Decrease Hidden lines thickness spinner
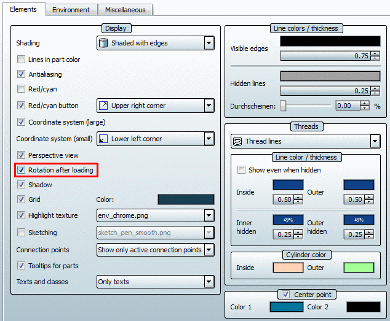 point(375,93)
